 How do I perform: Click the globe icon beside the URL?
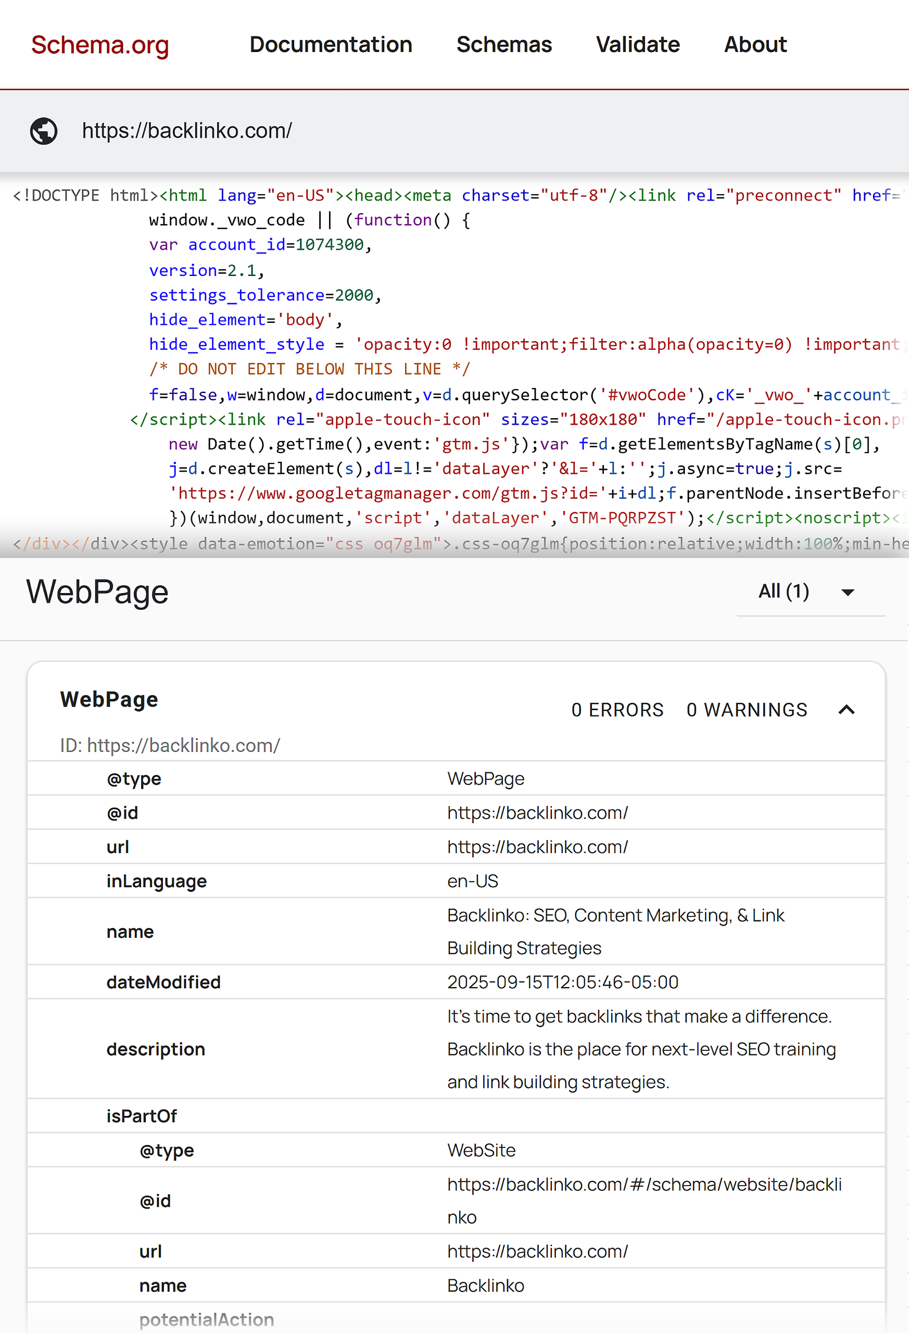coord(44,131)
